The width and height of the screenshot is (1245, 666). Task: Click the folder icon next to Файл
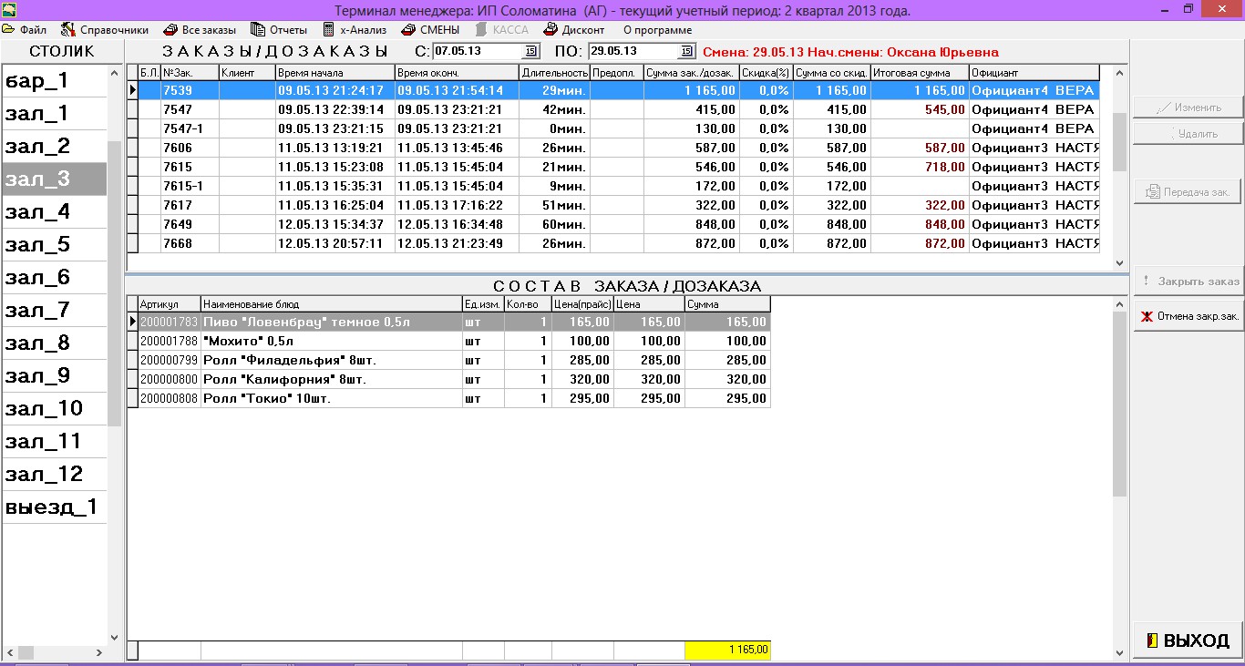(9, 30)
